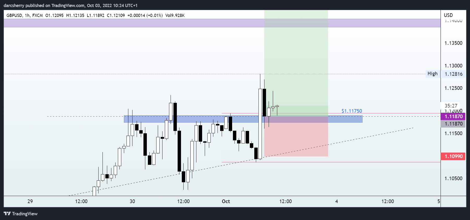Click the Vol9.928K volume text
The image size is (470, 220).
(175, 15)
